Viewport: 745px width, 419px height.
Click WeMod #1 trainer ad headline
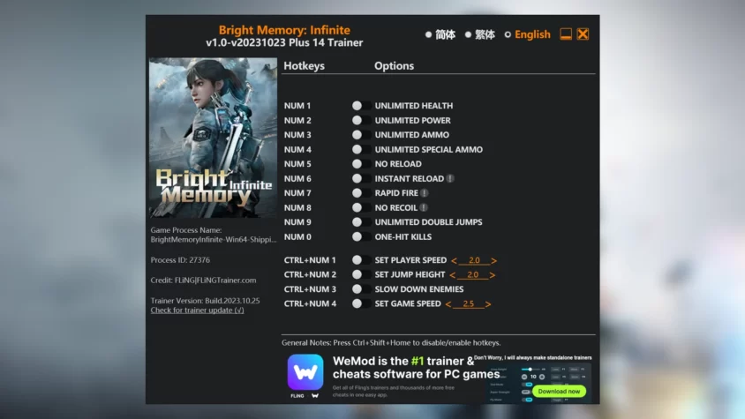click(x=416, y=367)
